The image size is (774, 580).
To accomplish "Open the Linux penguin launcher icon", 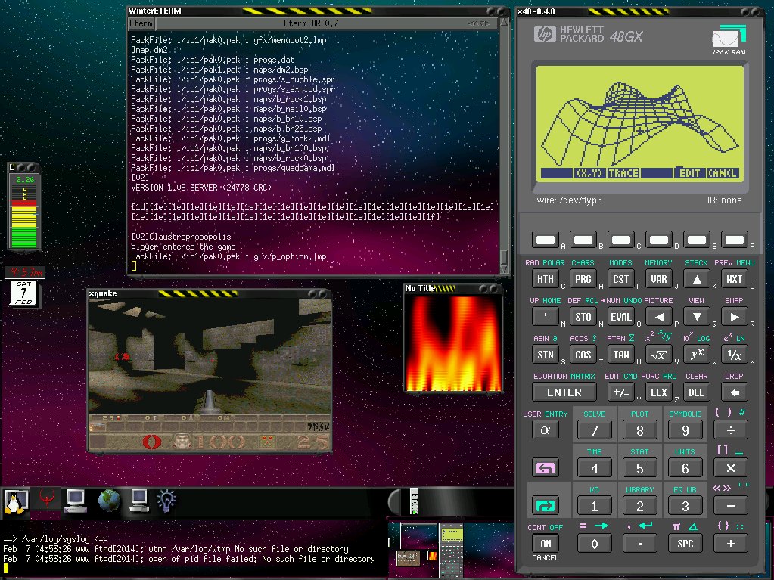I will click(17, 502).
